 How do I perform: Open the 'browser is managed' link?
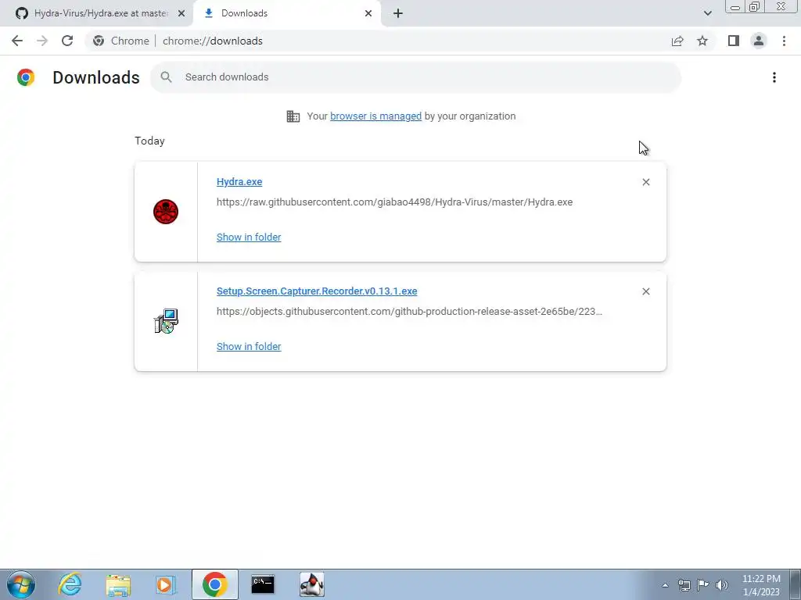click(x=376, y=116)
